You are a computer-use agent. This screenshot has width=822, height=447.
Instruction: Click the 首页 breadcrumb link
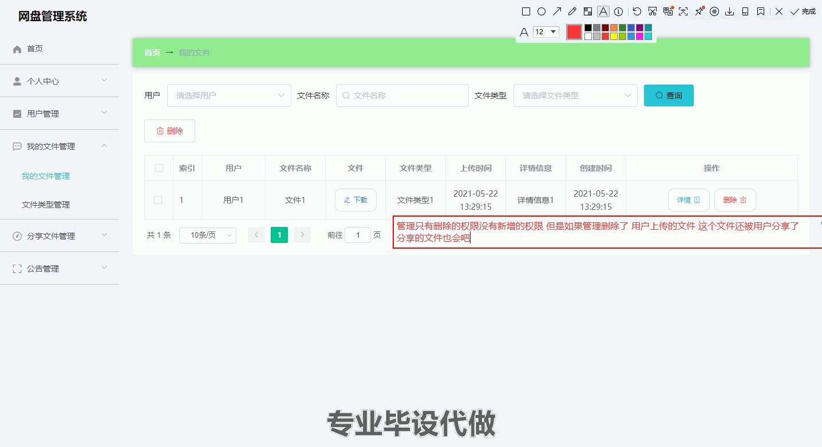coord(152,53)
